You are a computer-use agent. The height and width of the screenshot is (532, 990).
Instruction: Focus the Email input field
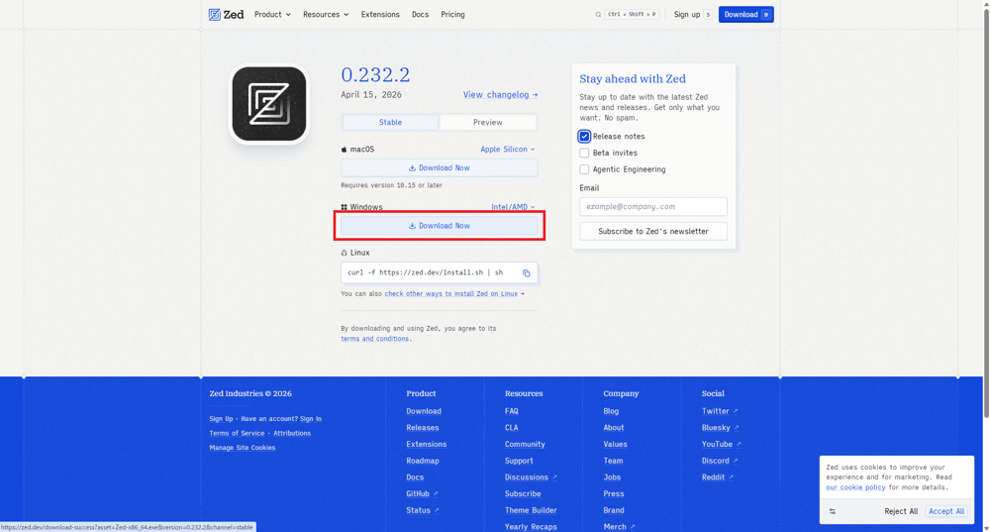[x=653, y=207]
